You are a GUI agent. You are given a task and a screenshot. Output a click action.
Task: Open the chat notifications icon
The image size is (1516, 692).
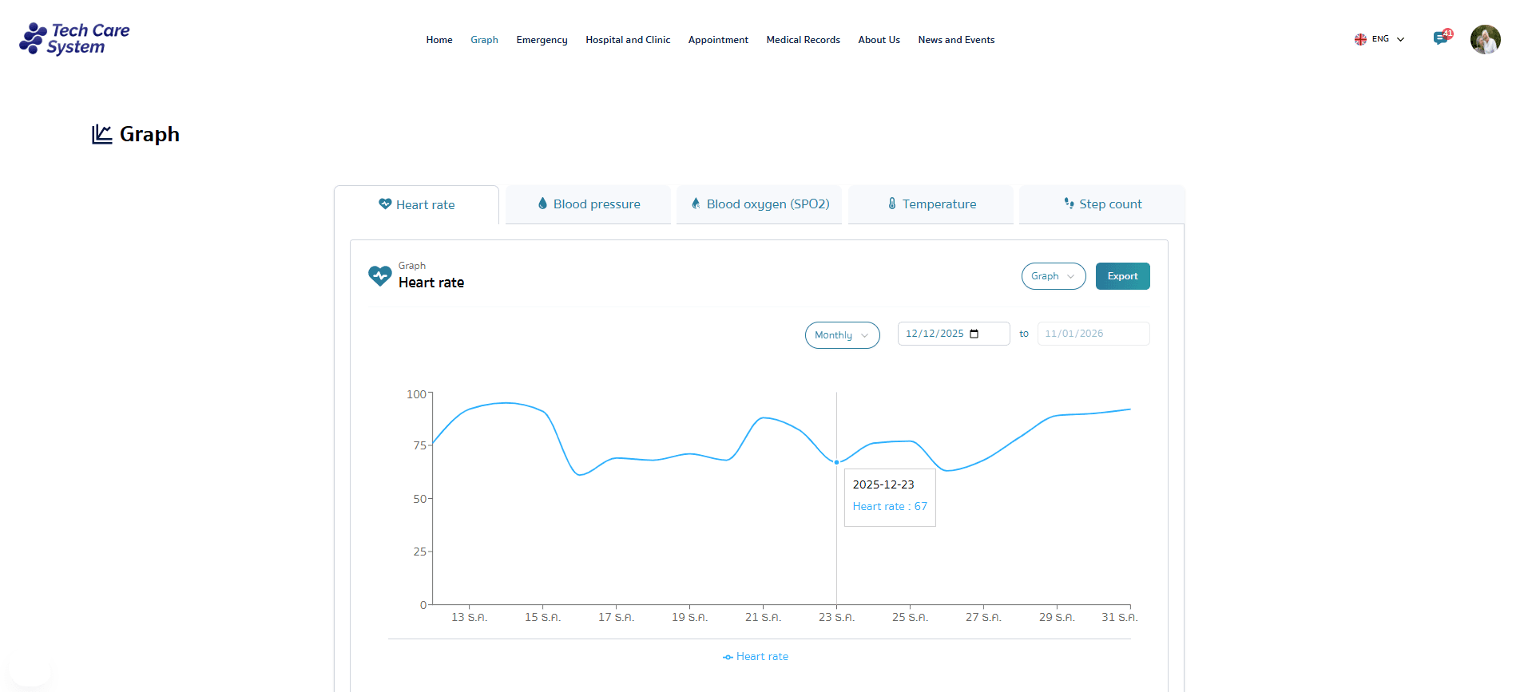tap(1441, 38)
